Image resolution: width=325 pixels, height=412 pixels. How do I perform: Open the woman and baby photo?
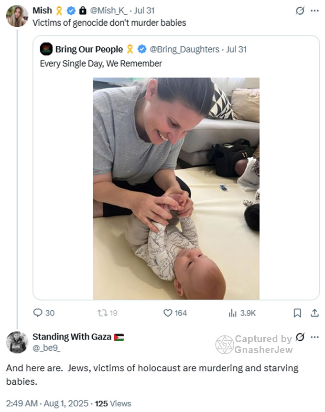coord(176,189)
